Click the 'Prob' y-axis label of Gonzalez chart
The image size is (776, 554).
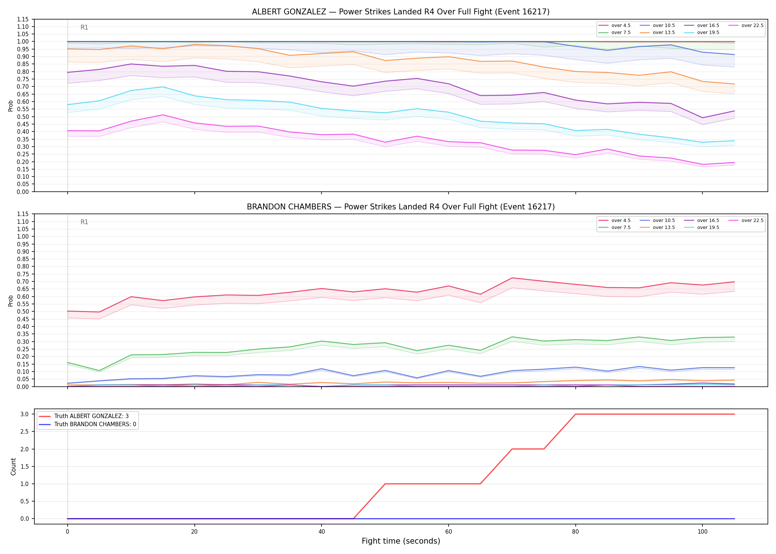(11, 106)
